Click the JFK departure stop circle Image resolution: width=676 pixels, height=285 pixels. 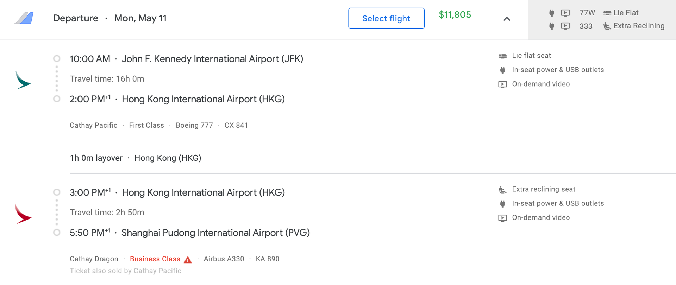(57, 59)
